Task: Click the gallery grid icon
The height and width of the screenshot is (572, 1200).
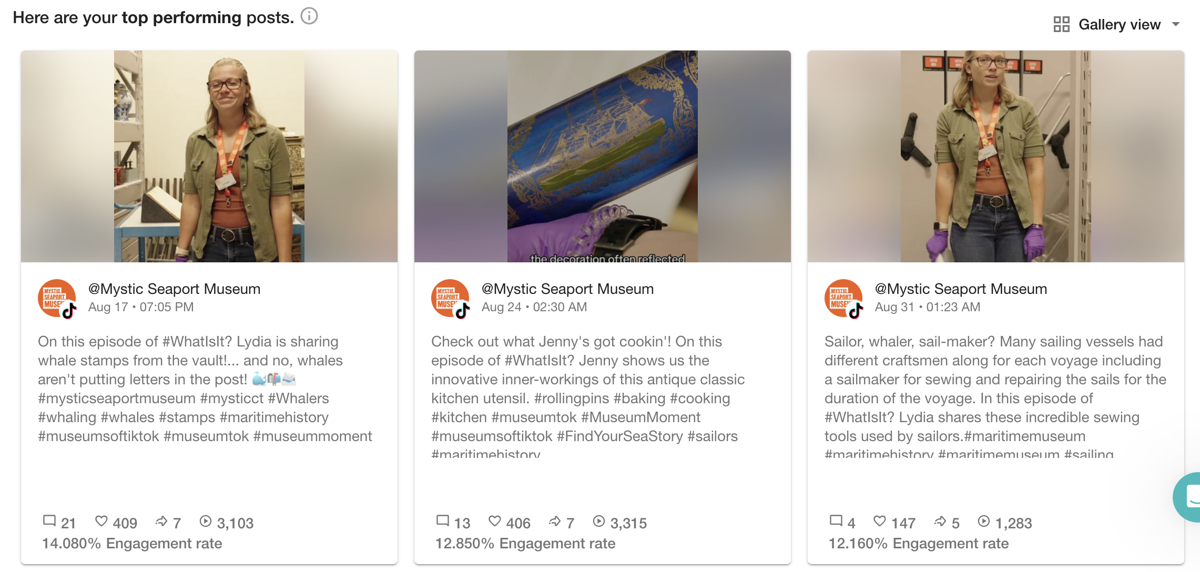Action: [1061, 24]
